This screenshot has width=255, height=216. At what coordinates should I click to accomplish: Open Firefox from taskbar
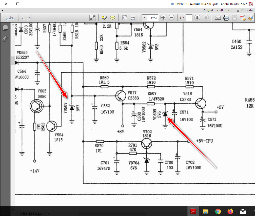230,211
